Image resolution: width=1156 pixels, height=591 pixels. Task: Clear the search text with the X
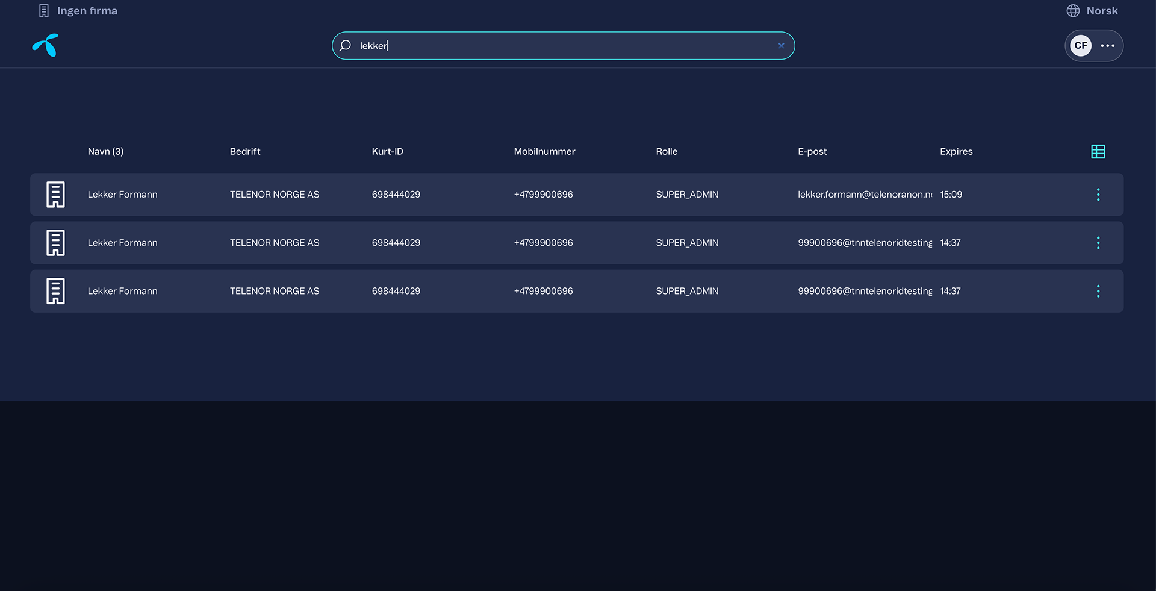(x=781, y=45)
